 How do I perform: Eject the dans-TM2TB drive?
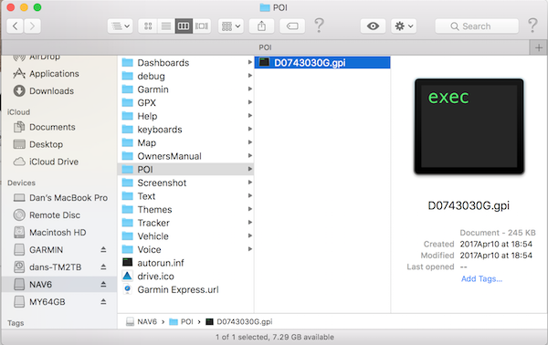point(103,267)
